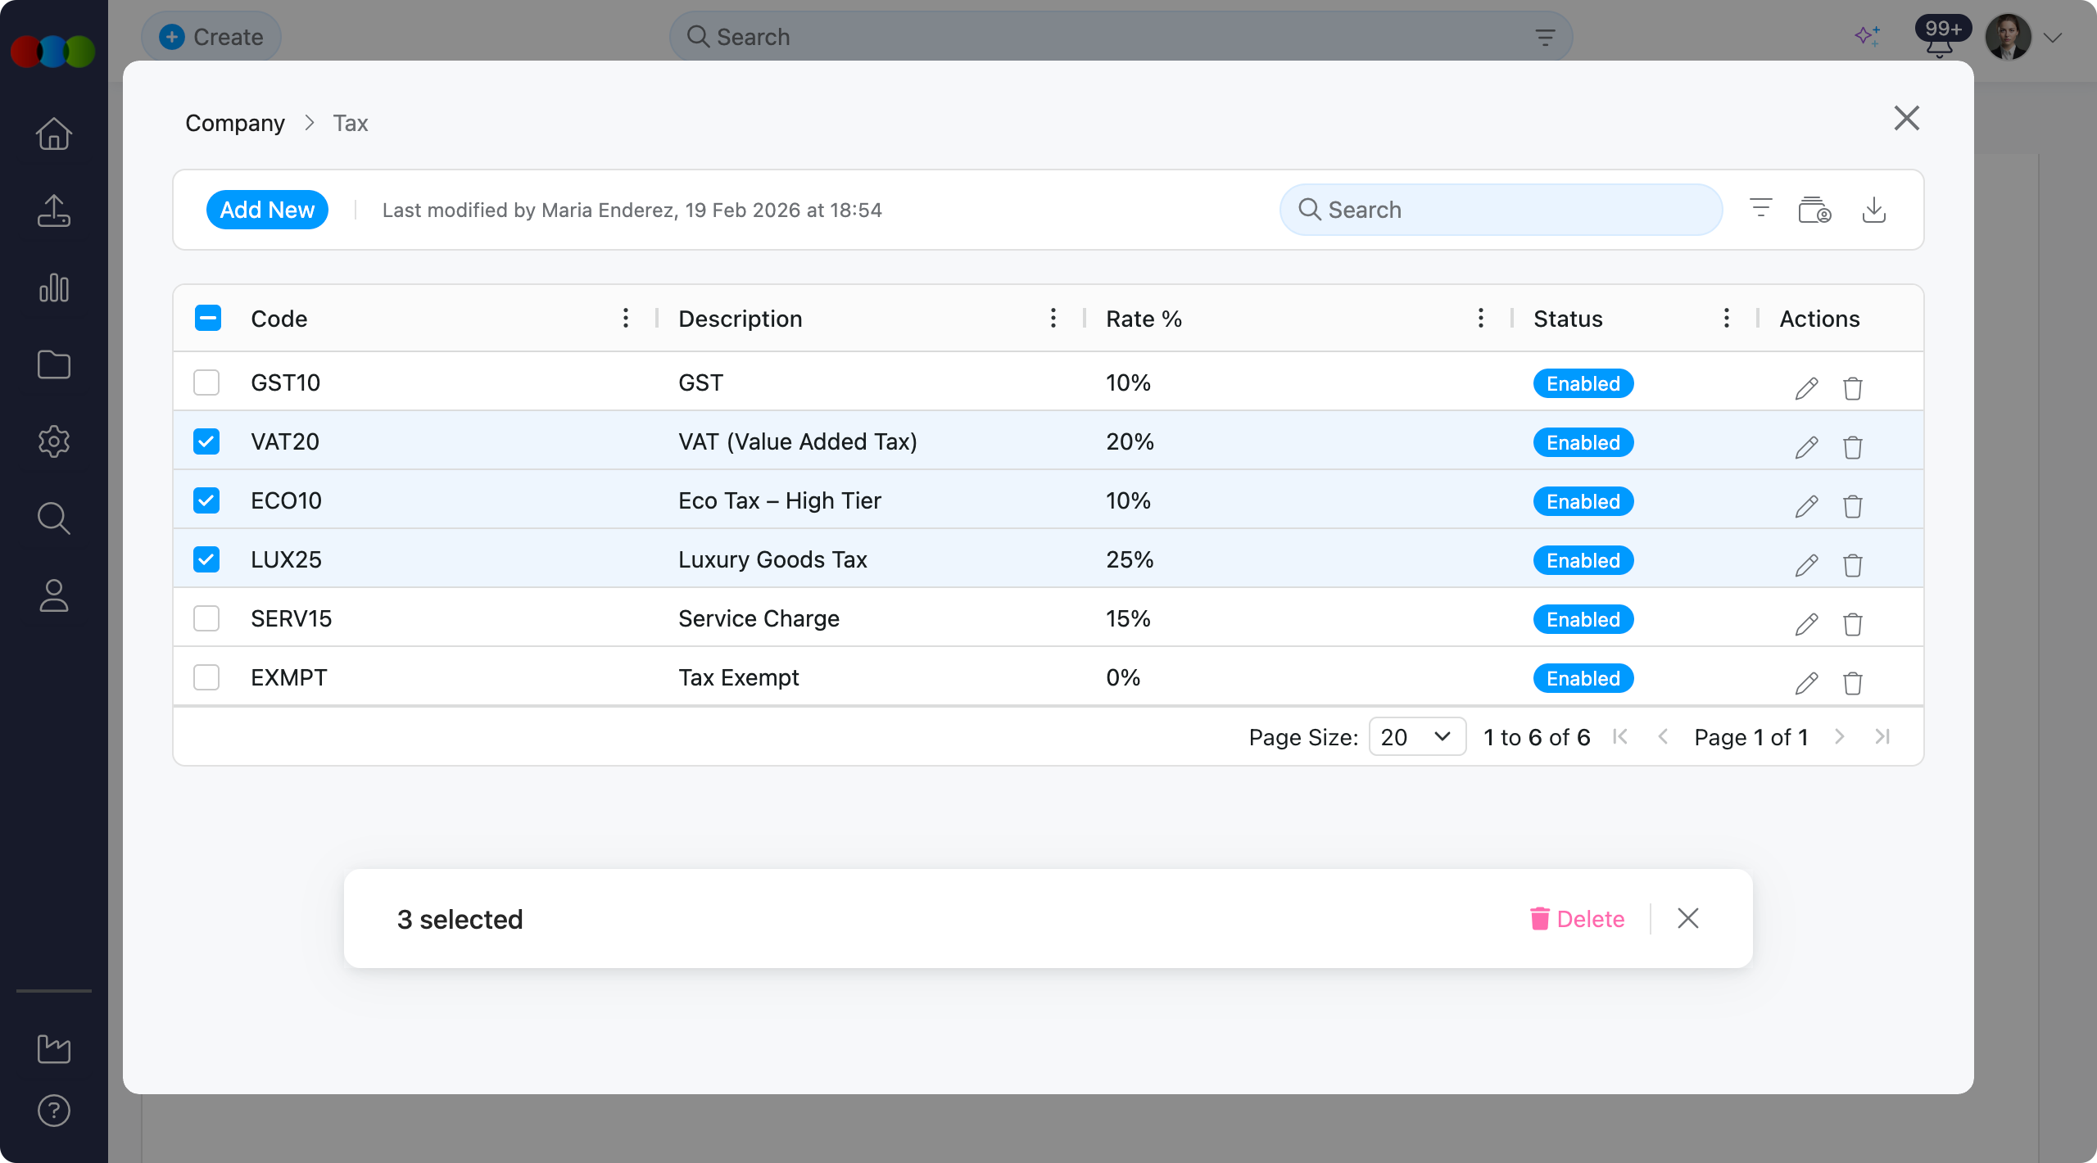Screen dimensions: 2097x1163
Task: Open the upload section in the sidebar
Action: (x=53, y=210)
